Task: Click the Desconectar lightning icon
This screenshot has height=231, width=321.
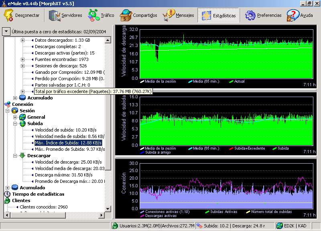Action: [x=8, y=15]
